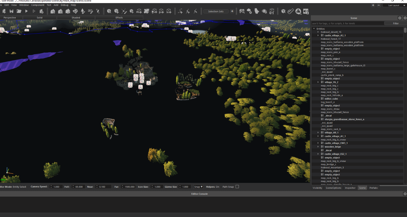
Task: Open scene using folder icon
Action: 19,11
